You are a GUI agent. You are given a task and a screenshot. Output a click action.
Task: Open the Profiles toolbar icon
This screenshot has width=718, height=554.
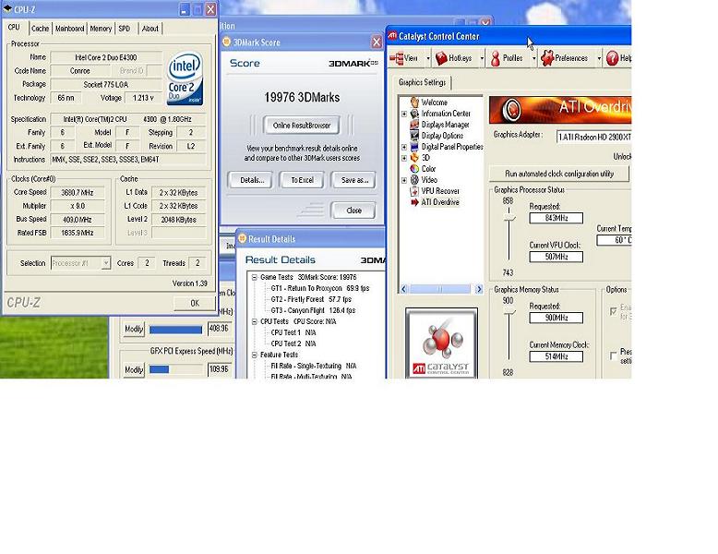[x=495, y=58]
